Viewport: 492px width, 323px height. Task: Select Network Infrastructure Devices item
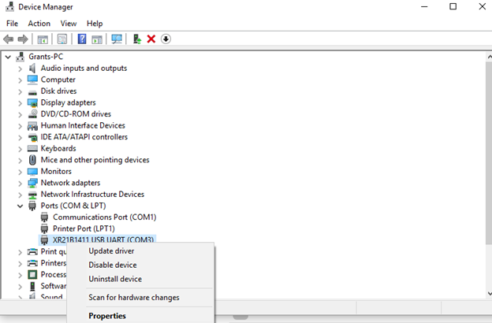coord(92,195)
